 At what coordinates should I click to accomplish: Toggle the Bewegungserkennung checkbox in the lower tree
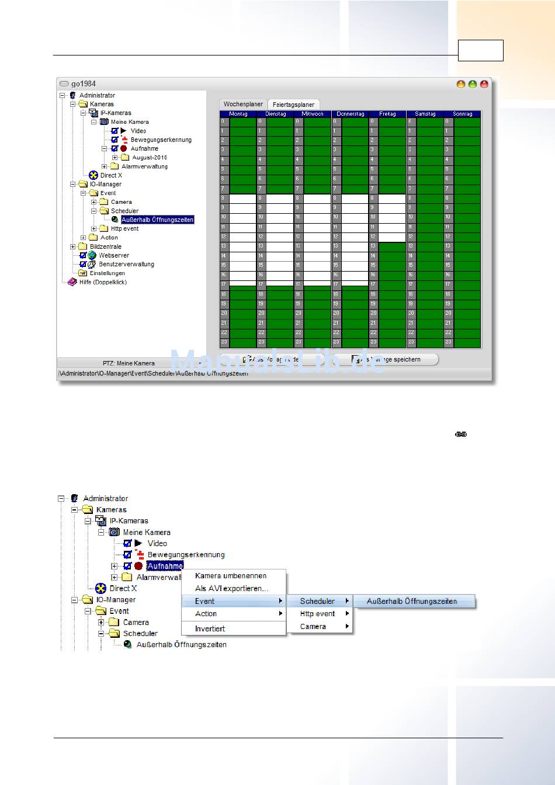127,554
